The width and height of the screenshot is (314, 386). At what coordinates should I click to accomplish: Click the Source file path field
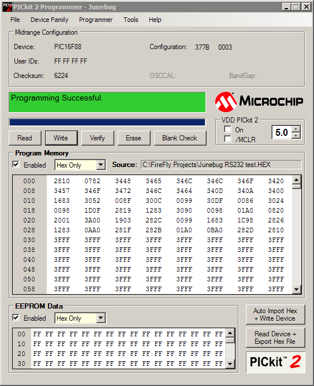point(221,165)
